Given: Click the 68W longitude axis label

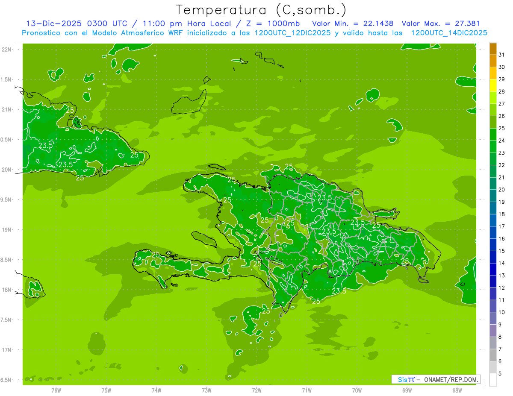Looking at the screenshot, I should [457, 390].
